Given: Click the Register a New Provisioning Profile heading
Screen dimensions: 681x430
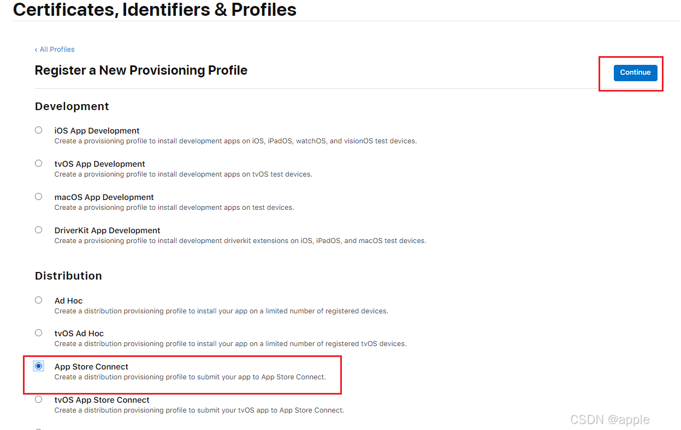Looking at the screenshot, I should [141, 70].
